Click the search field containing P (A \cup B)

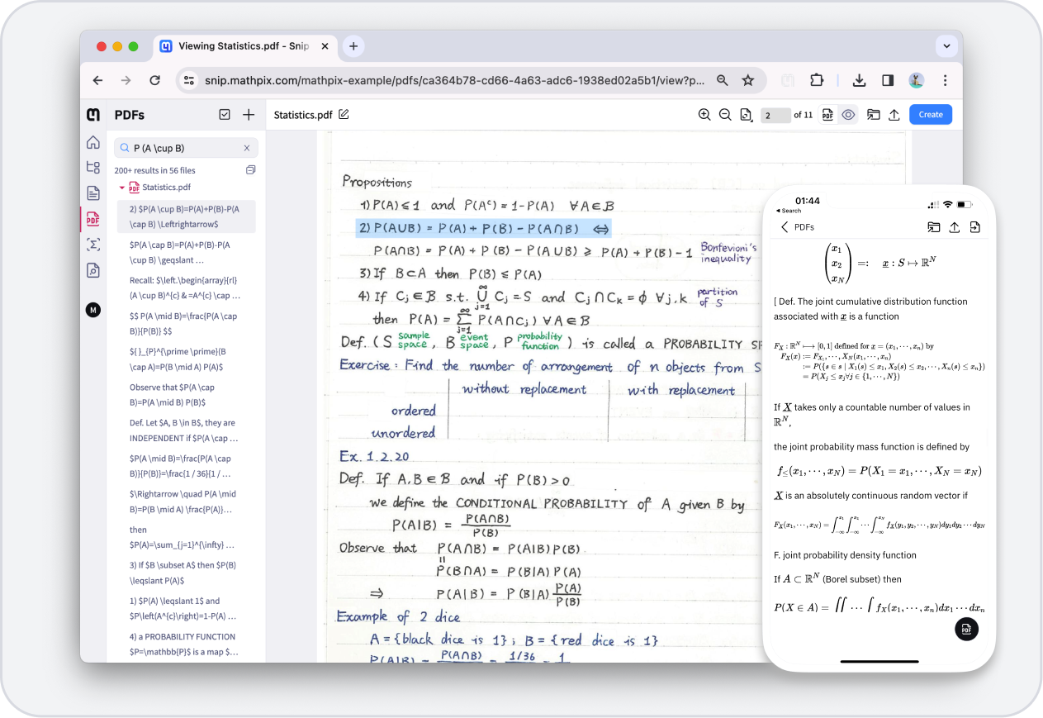186,148
